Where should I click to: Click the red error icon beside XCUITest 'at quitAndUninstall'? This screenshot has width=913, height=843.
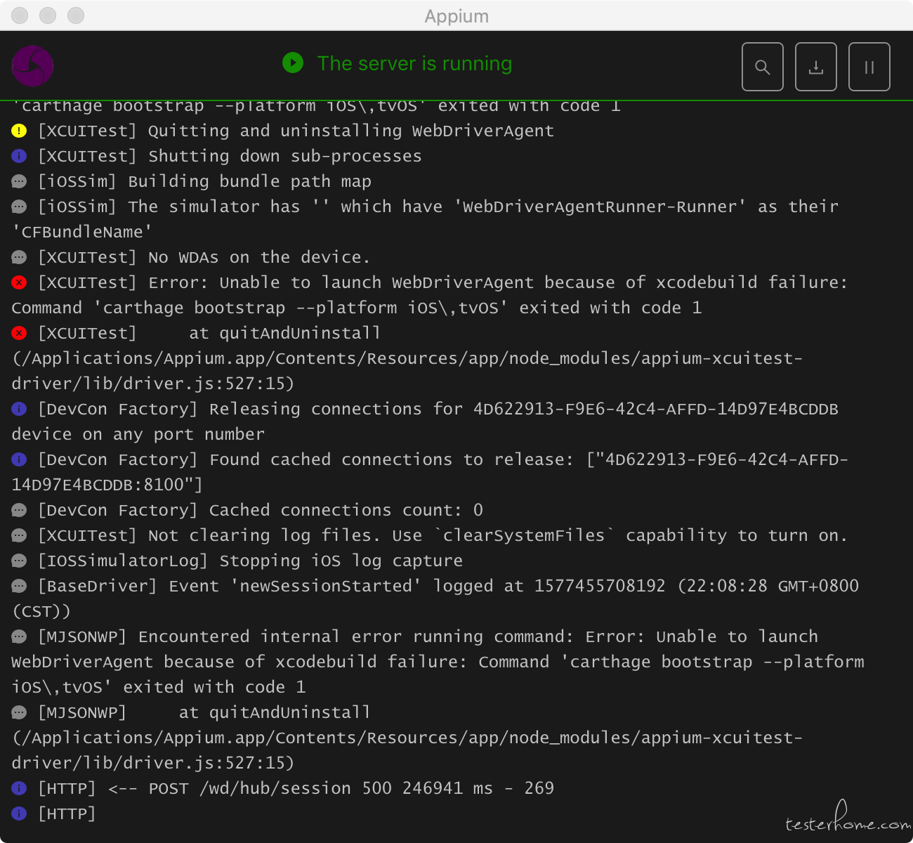[x=19, y=333]
